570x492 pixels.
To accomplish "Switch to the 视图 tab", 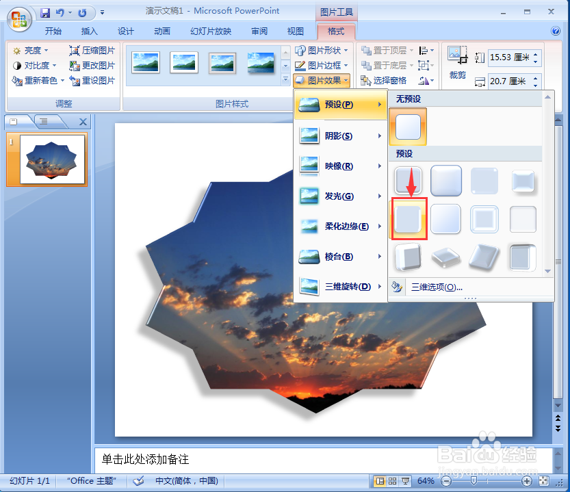I will tap(295, 31).
